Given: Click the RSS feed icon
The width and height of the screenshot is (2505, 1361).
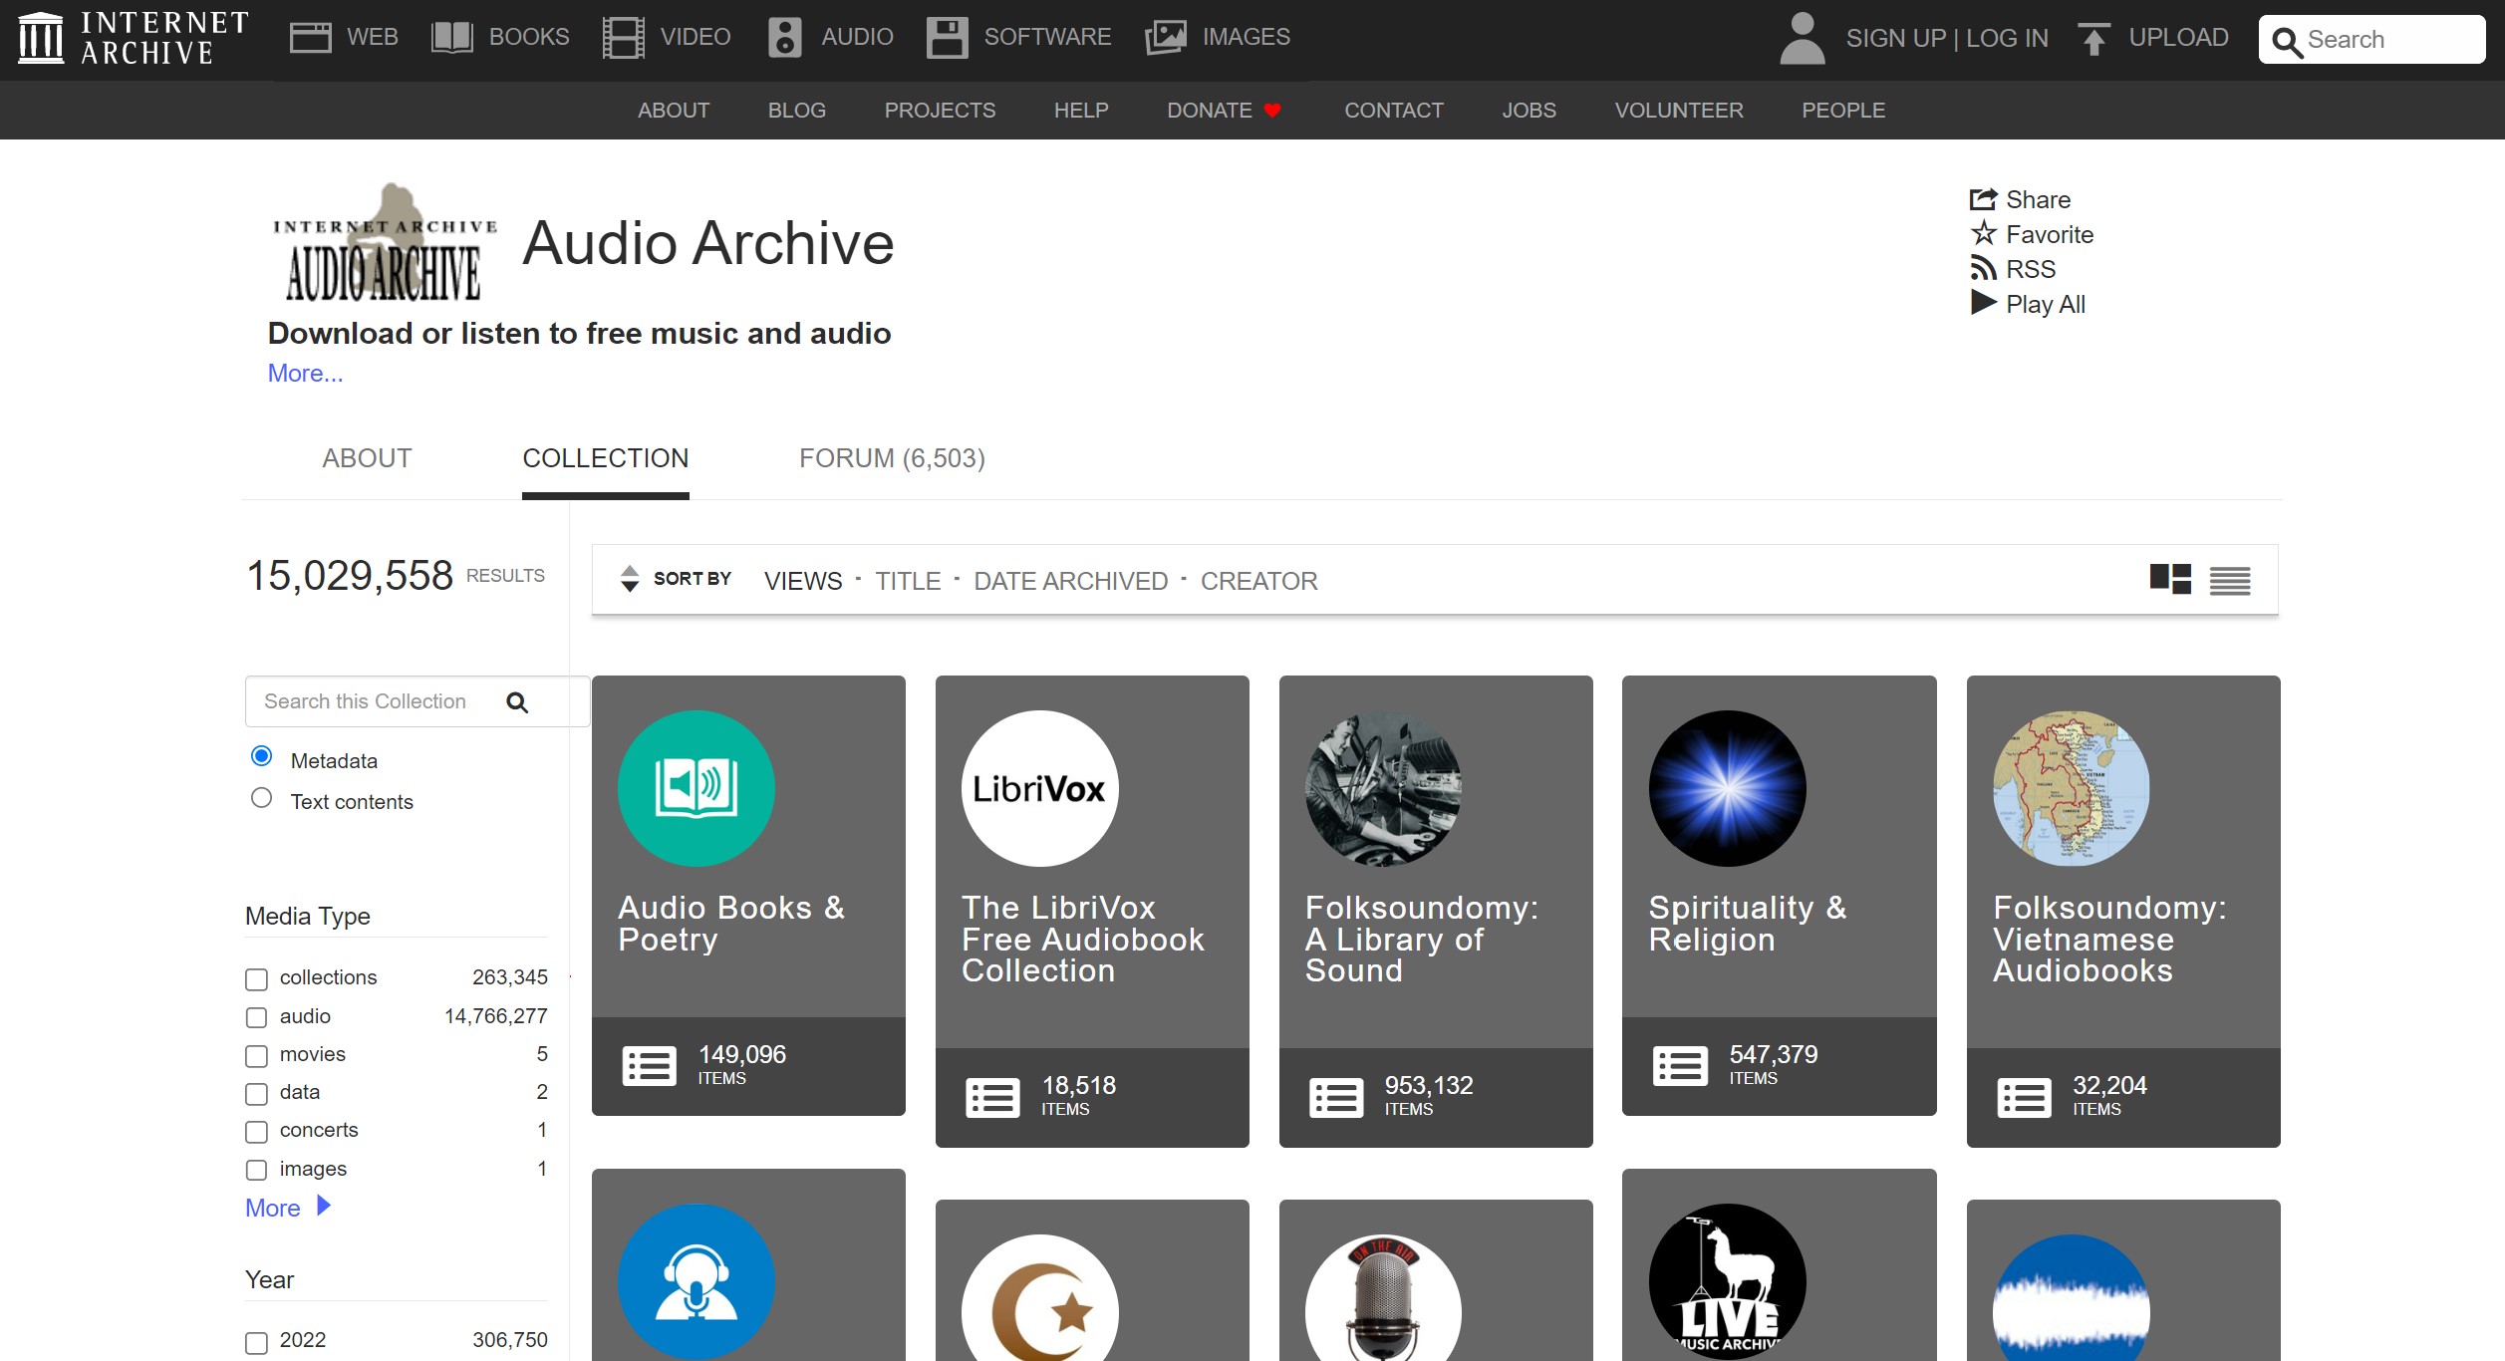Looking at the screenshot, I should click(x=1983, y=268).
